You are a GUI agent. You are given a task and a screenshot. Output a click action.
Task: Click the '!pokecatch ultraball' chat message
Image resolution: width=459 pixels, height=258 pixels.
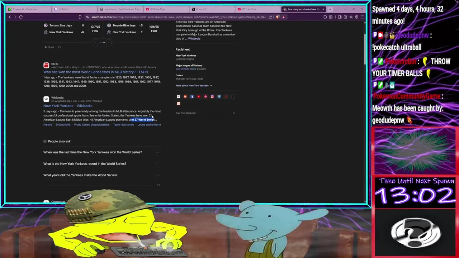[397, 47]
